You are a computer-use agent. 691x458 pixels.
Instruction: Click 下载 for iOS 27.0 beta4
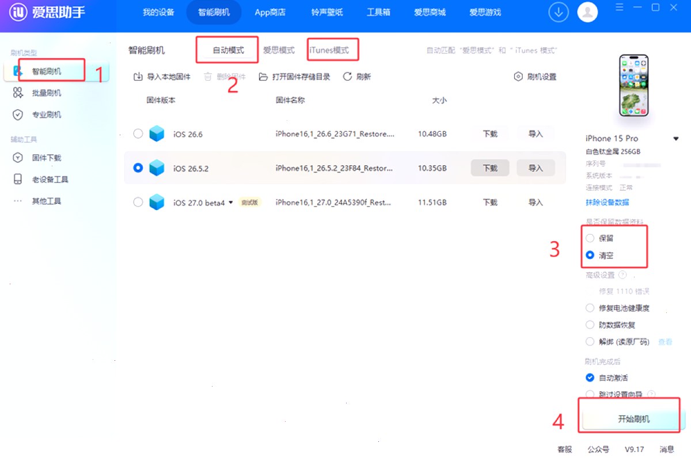point(490,203)
